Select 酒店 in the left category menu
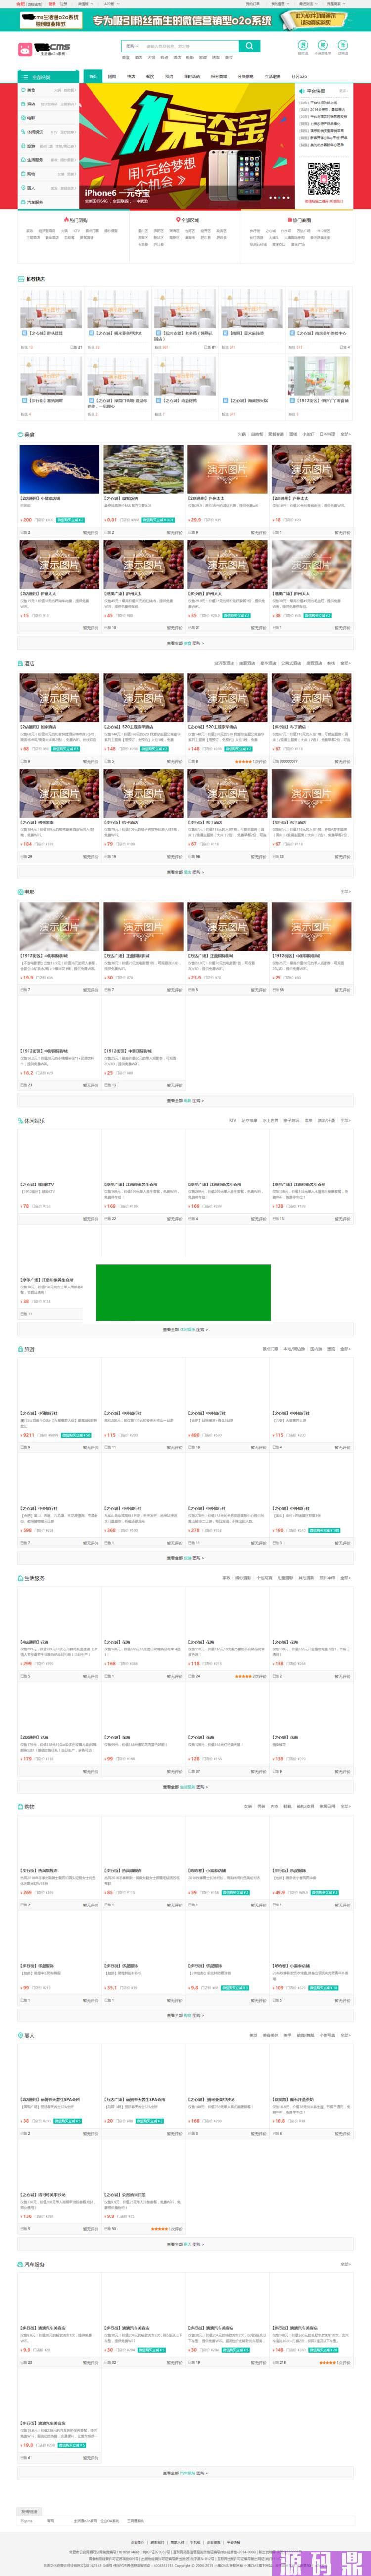The height and width of the screenshot is (2576, 371). point(31,104)
